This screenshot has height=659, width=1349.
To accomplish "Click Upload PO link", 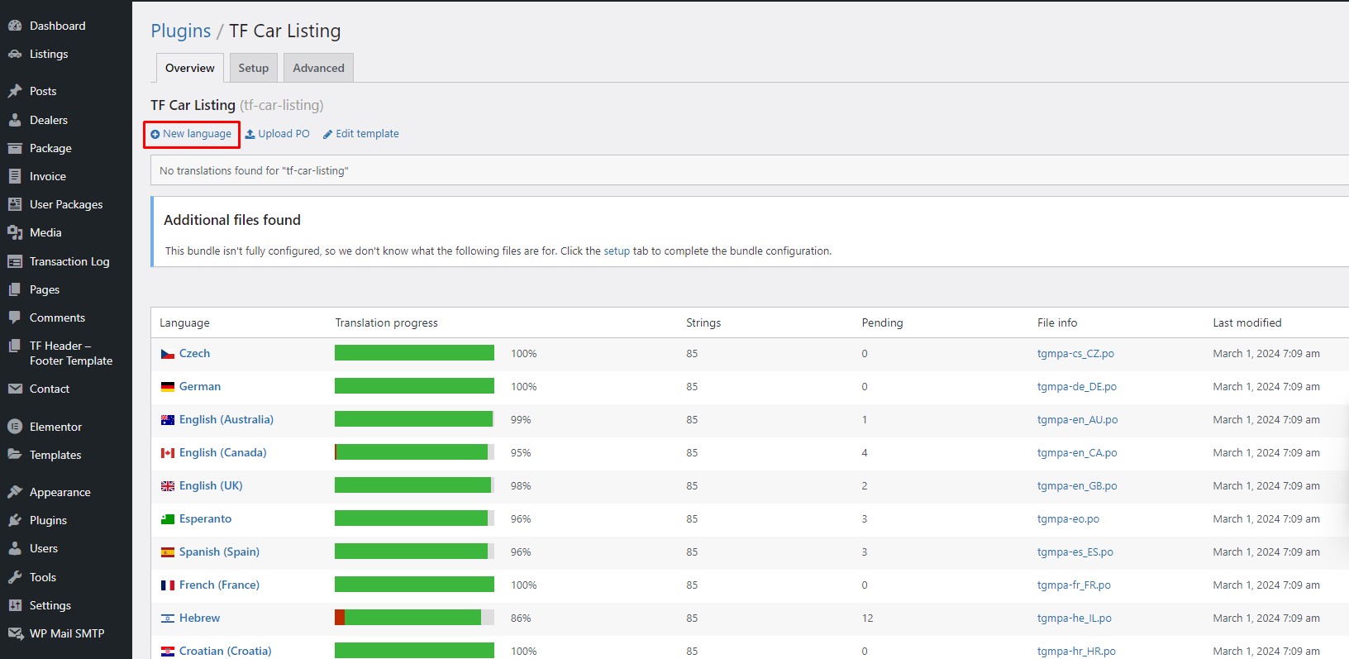I will pos(278,134).
